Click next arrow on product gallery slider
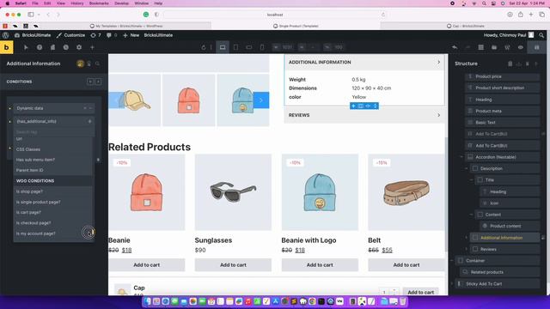This screenshot has width=550, height=309. point(261,100)
